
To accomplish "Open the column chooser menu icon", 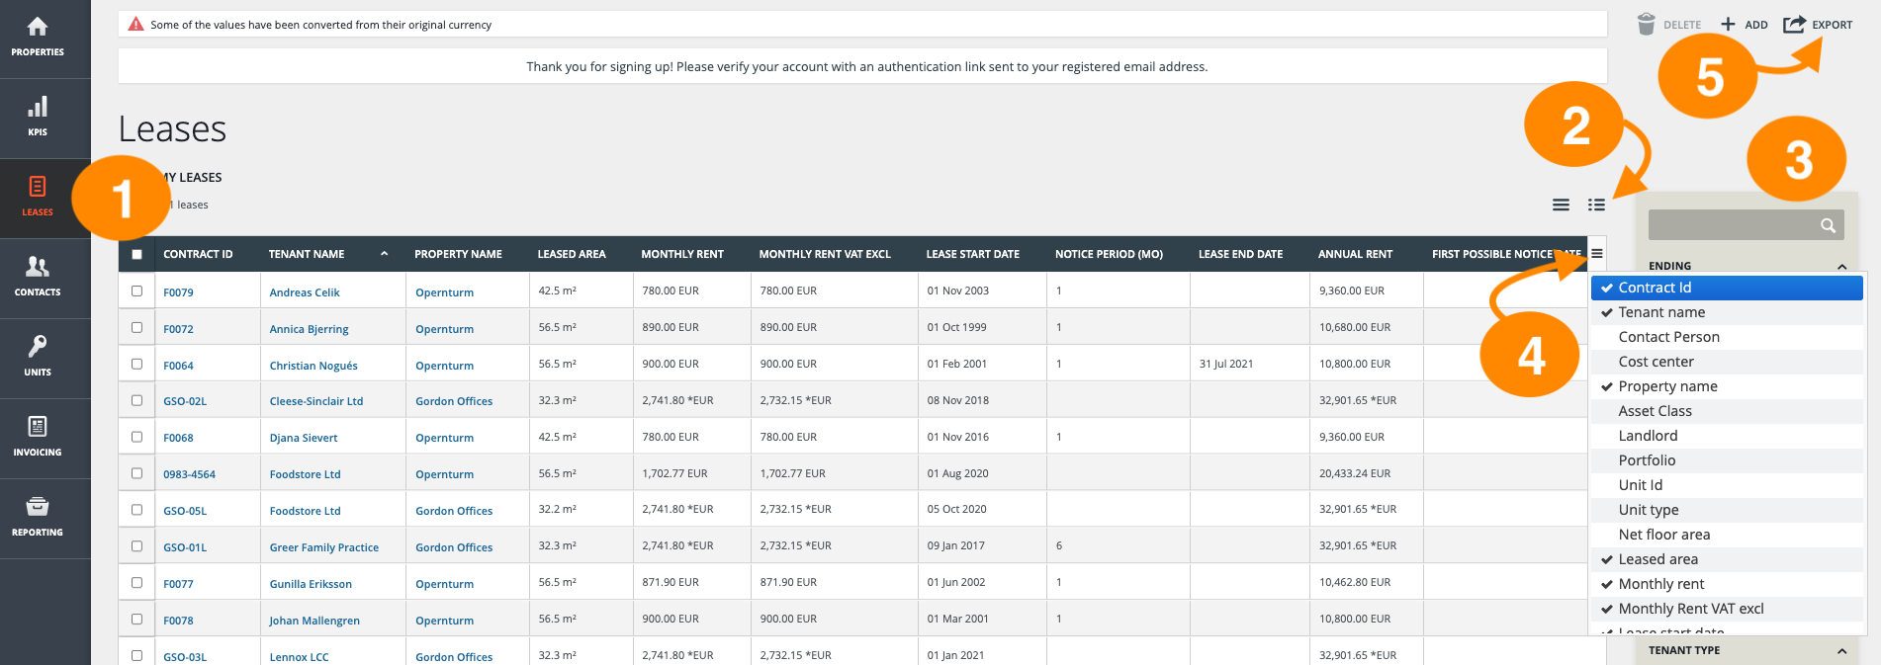I will 1596,254.
